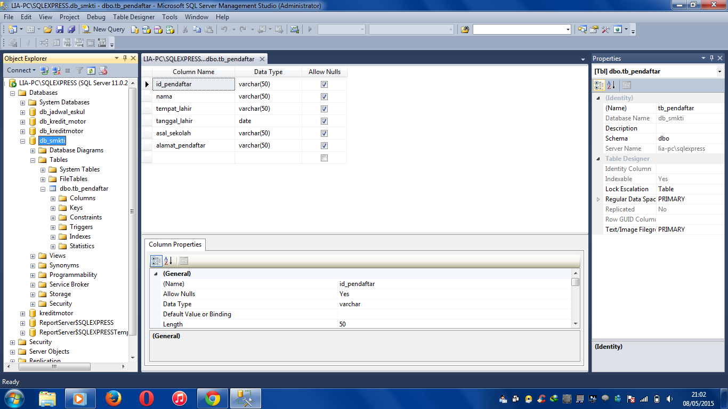Click Alphabetical sort icon in Column Properties
728x409 pixels.
(168, 260)
